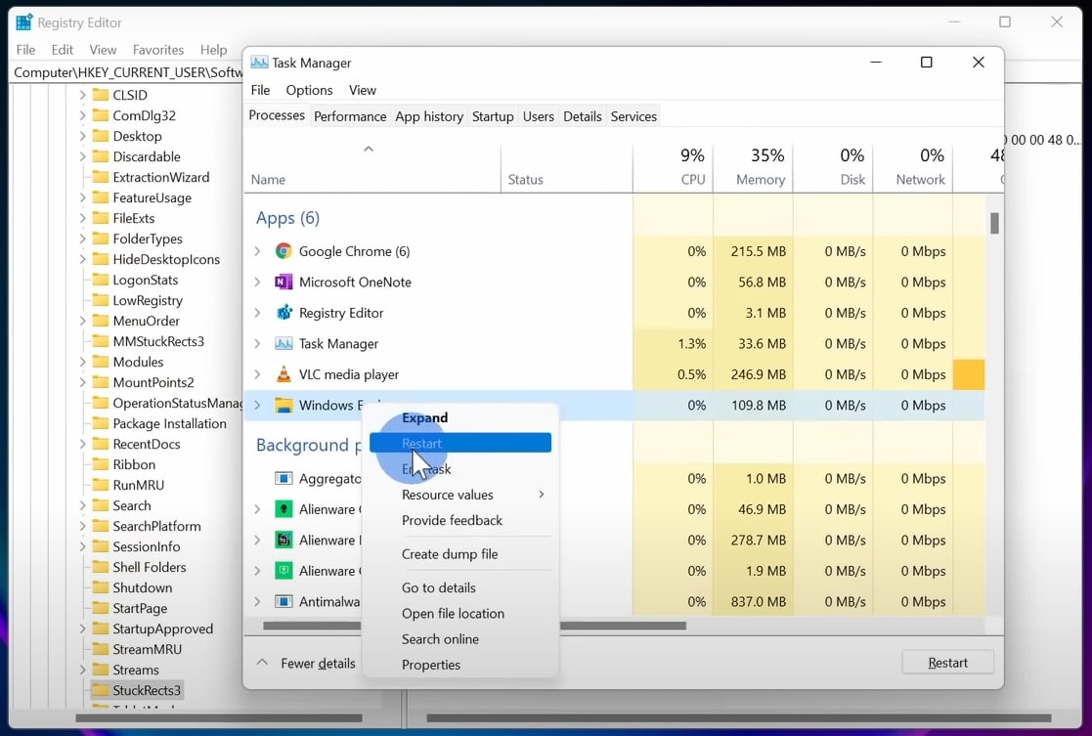Sort processes by CPU column header
The width and height of the screenshot is (1092, 736).
tap(673, 167)
